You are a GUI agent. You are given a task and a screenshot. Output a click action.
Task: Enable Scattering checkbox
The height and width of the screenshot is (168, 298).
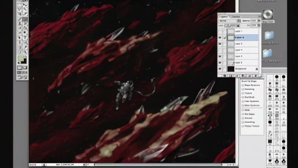click(243, 89)
